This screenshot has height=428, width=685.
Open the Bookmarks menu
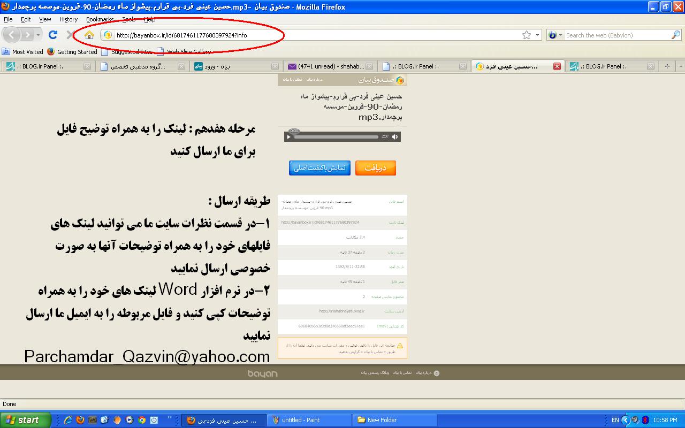[100, 19]
